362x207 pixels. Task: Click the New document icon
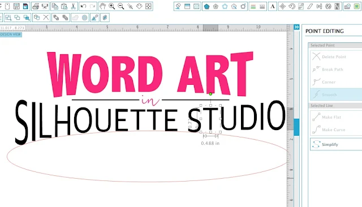tap(7, 6)
